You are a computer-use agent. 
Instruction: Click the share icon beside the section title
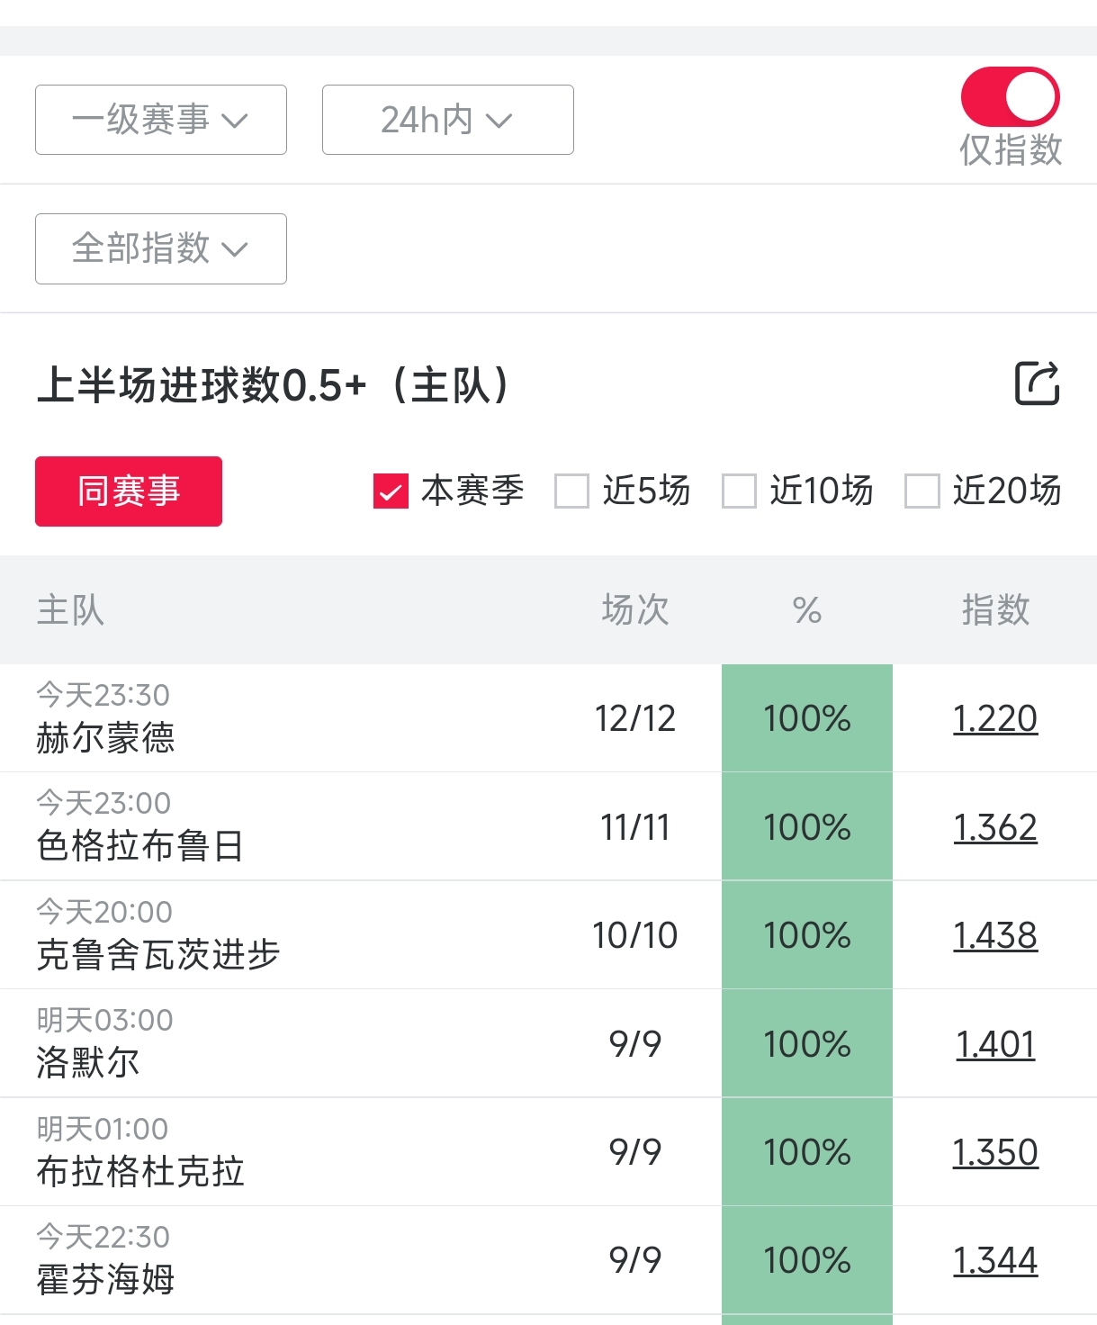tap(1037, 384)
